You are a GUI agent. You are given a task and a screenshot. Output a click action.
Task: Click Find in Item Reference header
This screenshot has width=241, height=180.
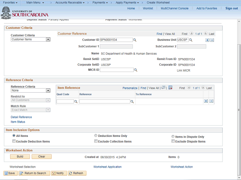coord(143,88)
